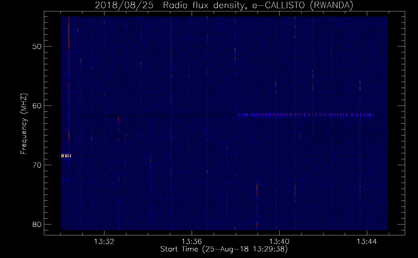Screen dimensions: 418x258
Task: Click the date '2018/08/25' in the title
Action: (124, 5)
